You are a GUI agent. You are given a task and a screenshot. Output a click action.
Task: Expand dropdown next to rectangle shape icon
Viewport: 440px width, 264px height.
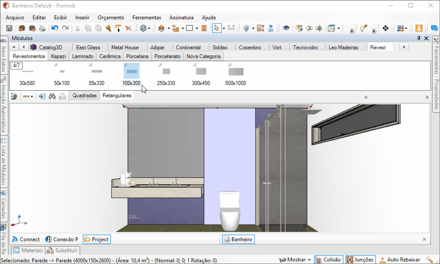[197, 28]
